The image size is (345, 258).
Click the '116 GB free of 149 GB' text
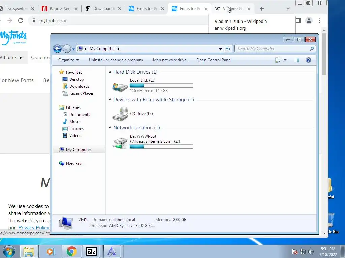point(149,91)
